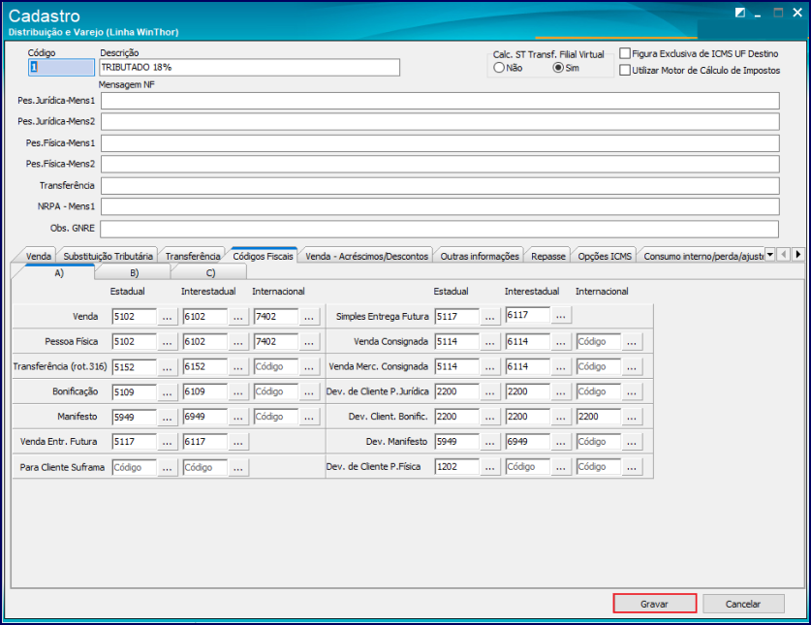Screen dimensions: 811x625
Task: Click the Código input field
Action: [61, 67]
